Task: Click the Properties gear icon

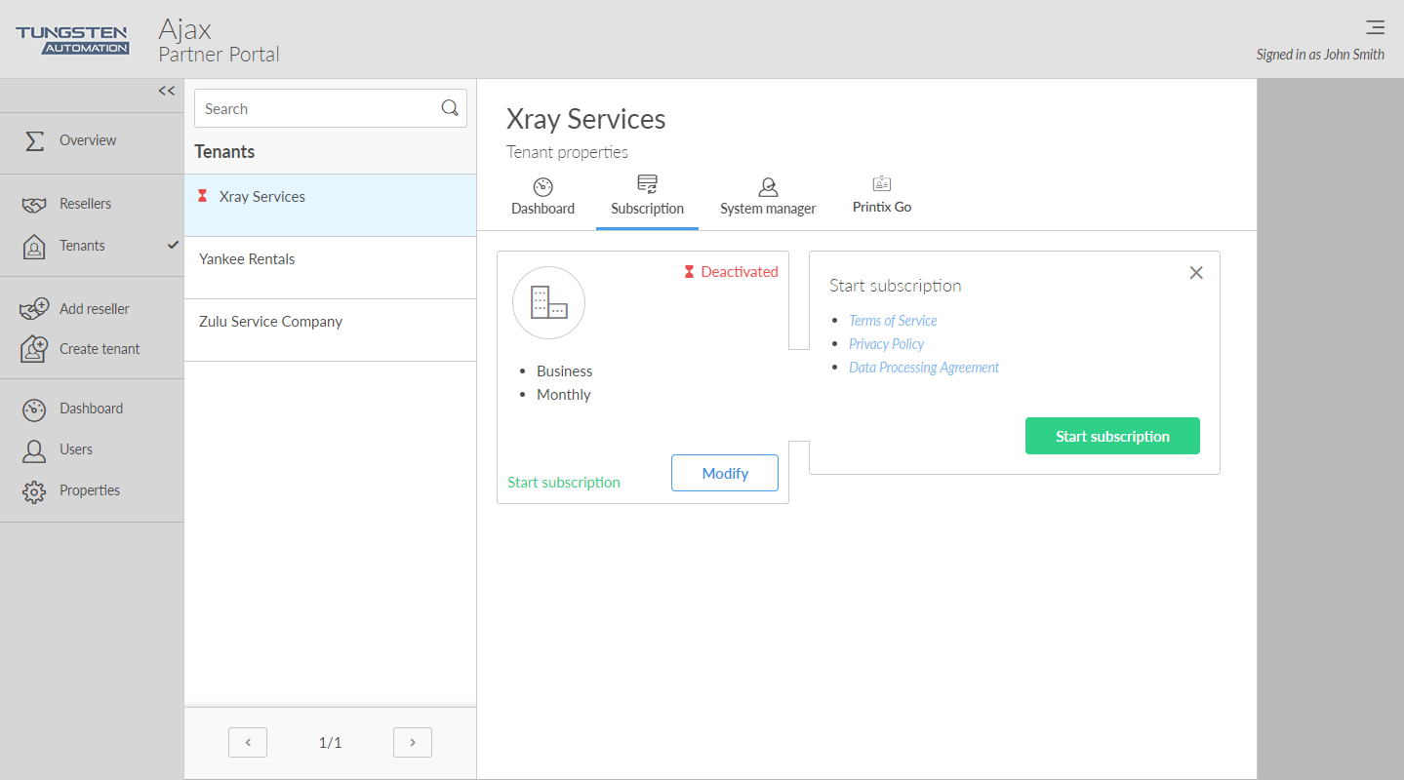Action: click(x=34, y=491)
